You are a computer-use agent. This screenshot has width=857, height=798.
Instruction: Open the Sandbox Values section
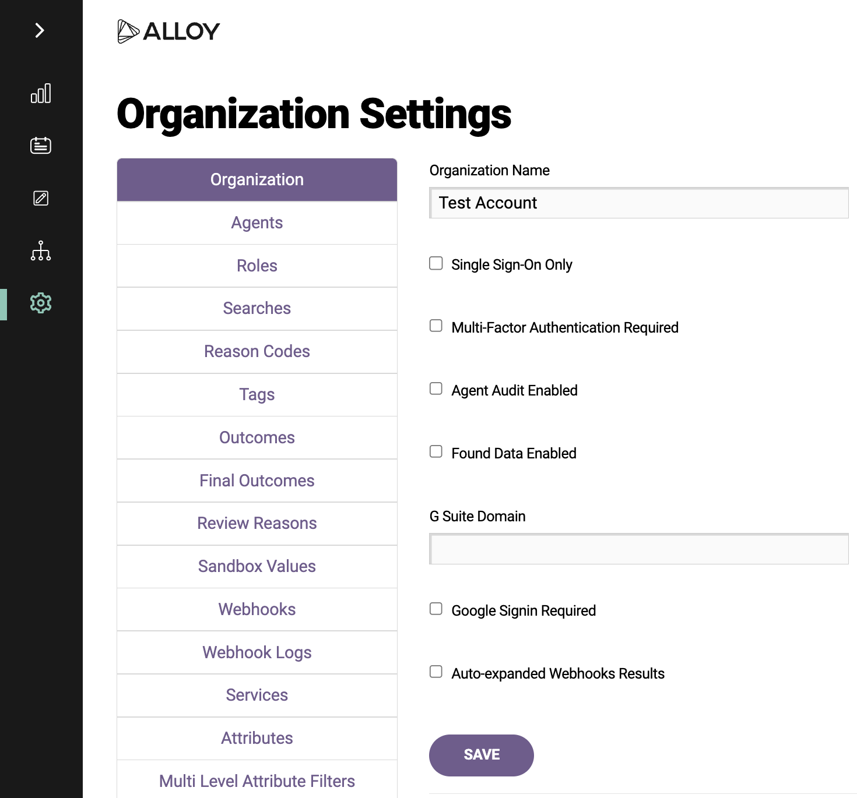click(x=257, y=567)
